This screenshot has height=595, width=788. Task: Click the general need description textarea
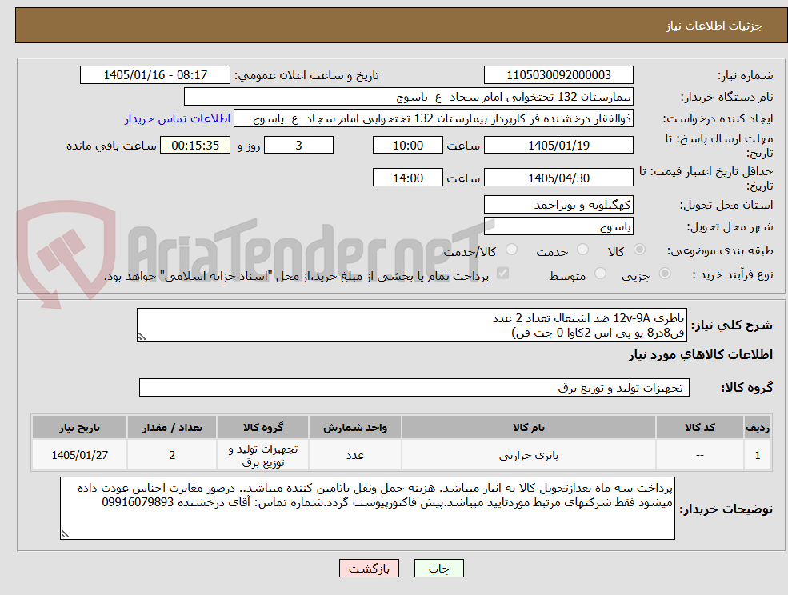point(411,325)
